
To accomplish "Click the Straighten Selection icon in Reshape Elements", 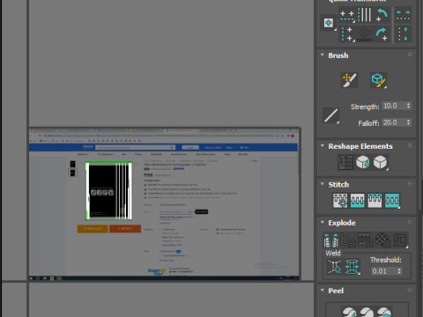I will (345, 162).
